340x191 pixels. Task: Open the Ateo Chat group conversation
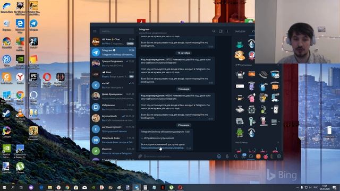pyautogui.click(x=113, y=41)
